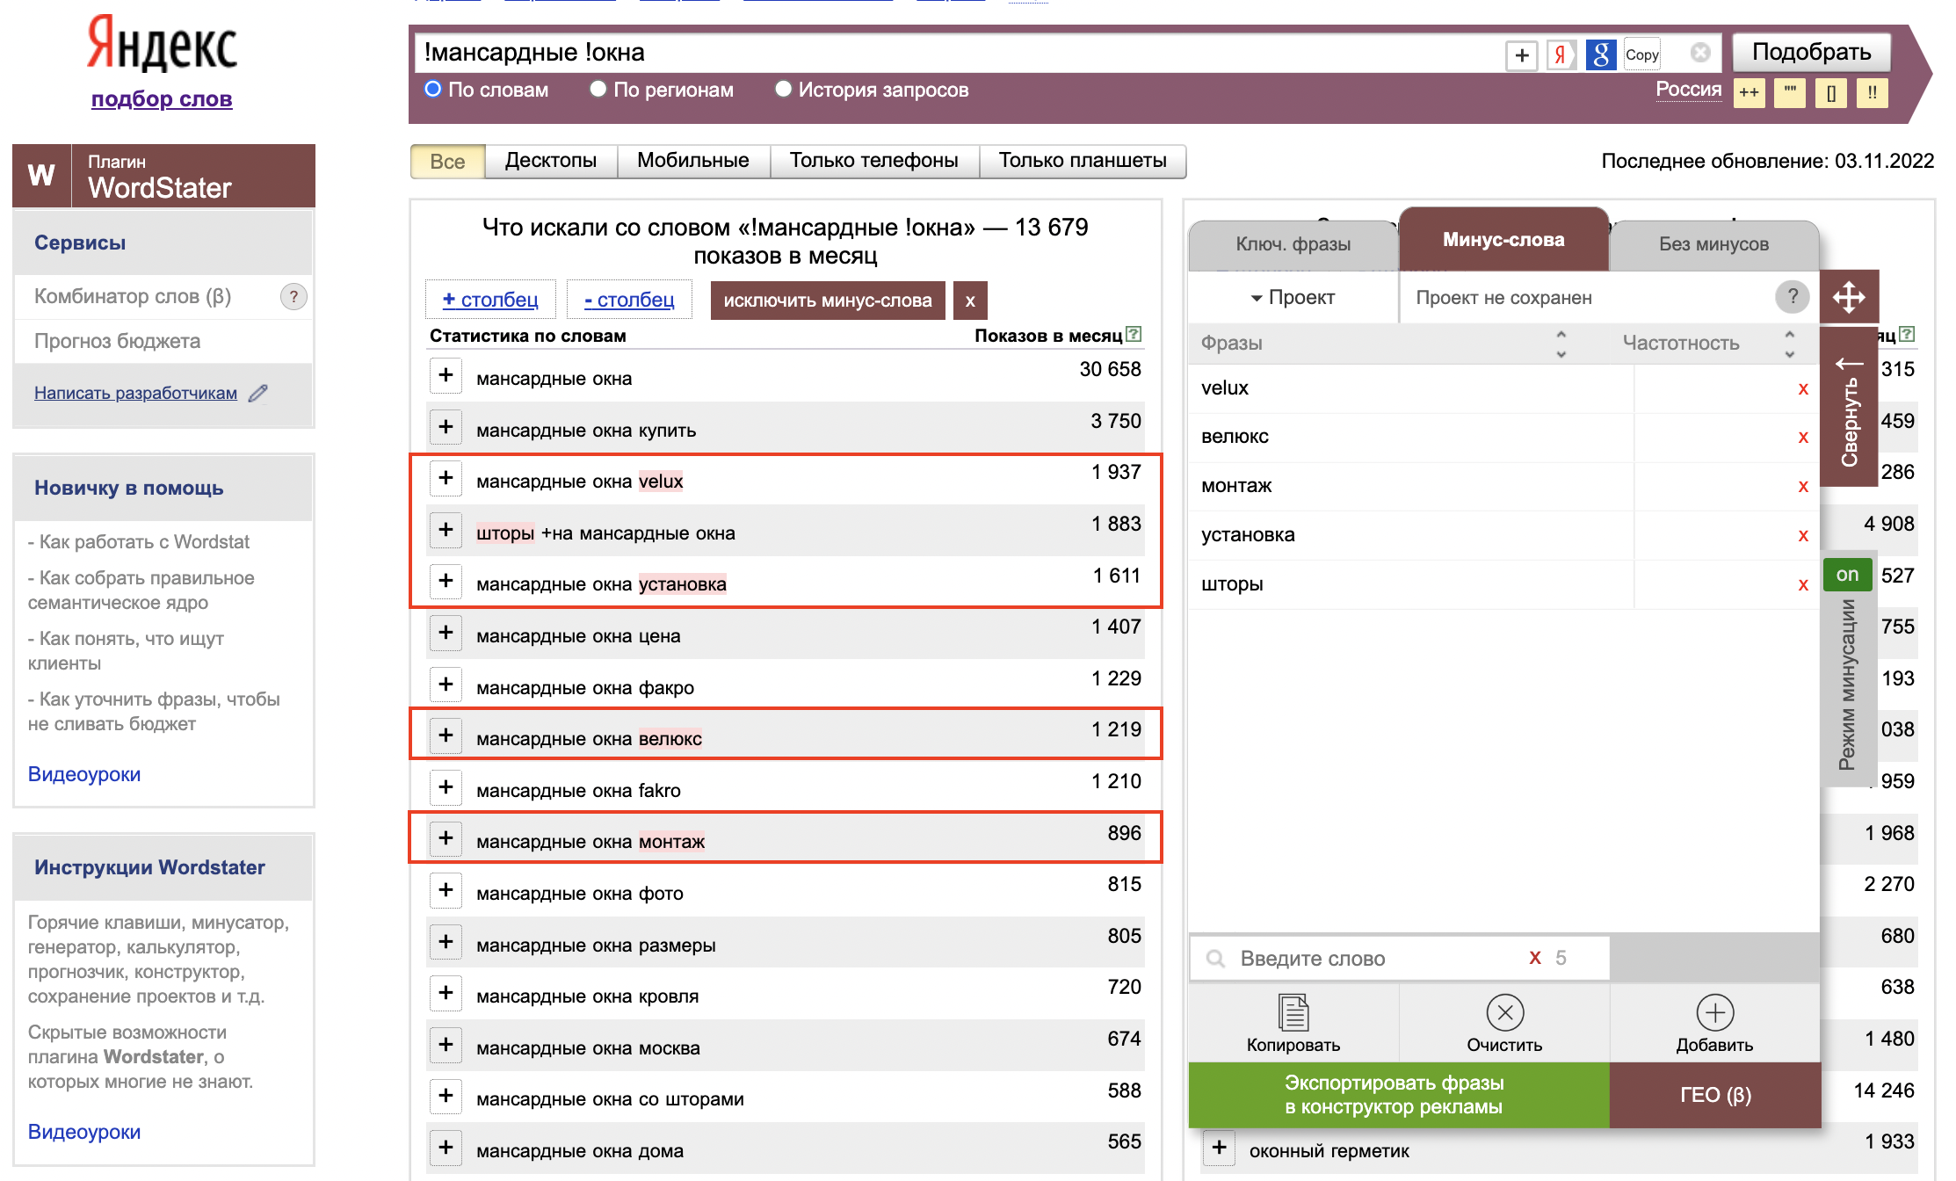1956x1181 pixels.
Task: Remove the 'велюкс' minus-word with its x
Action: [1803, 437]
